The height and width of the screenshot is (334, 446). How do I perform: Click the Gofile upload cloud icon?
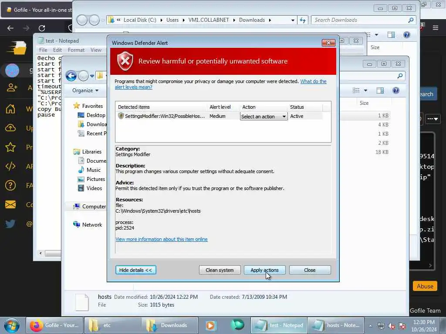10,128
